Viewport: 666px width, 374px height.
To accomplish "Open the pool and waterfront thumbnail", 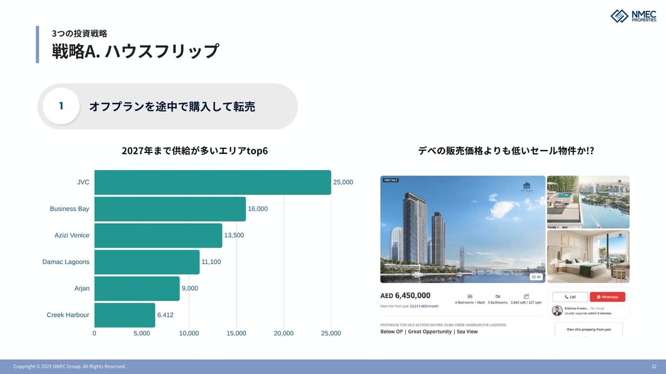I will pyautogui.click(x=588, y=202).
